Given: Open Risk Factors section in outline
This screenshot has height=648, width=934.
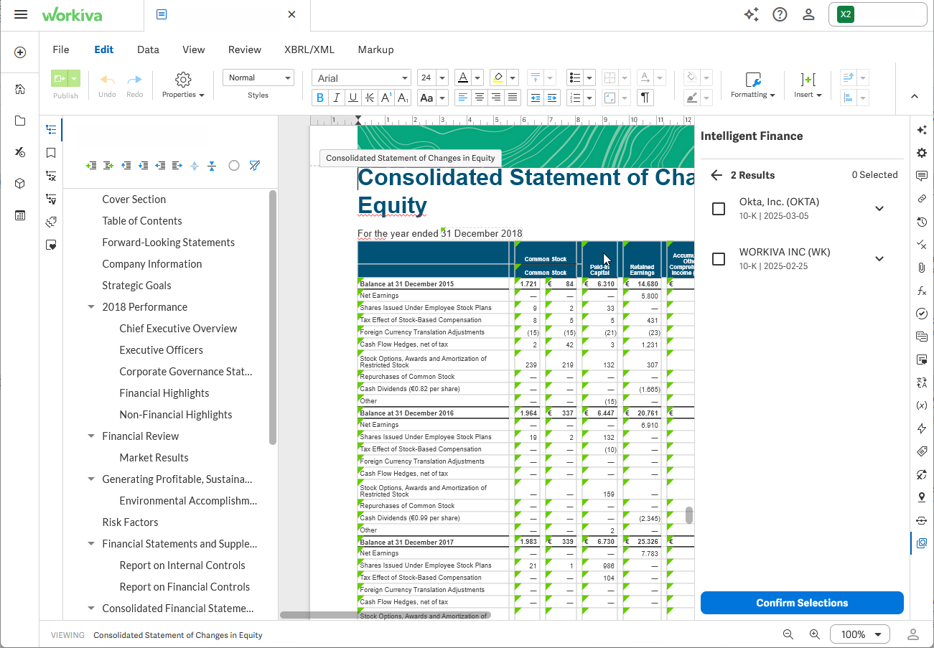Looking at the screenshot, I should click(x=130, y=522).
